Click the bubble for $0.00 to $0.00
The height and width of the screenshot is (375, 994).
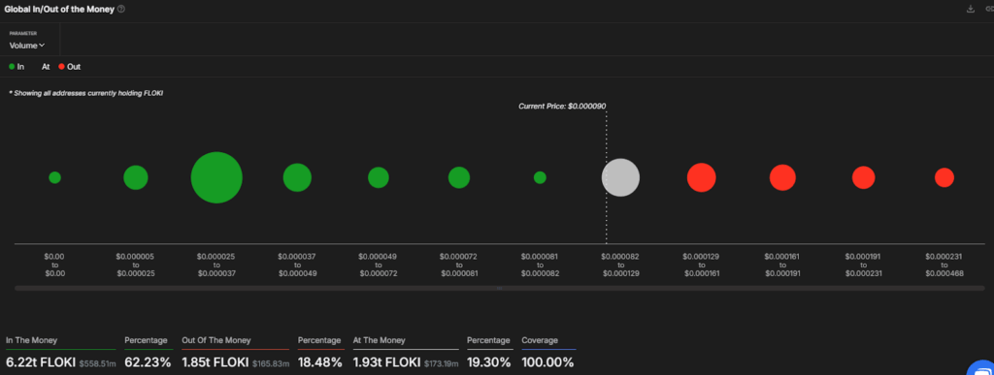pyautogui.click(x=54, y=177)
